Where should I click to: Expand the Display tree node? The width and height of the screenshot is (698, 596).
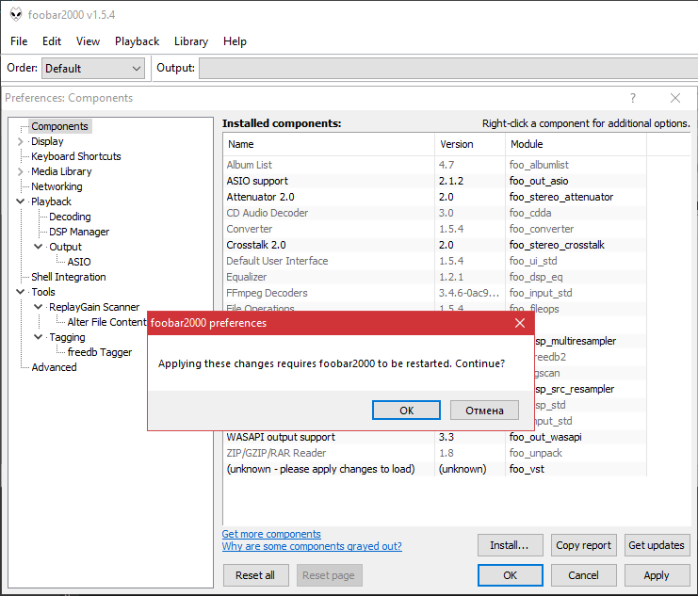[20, 141]
